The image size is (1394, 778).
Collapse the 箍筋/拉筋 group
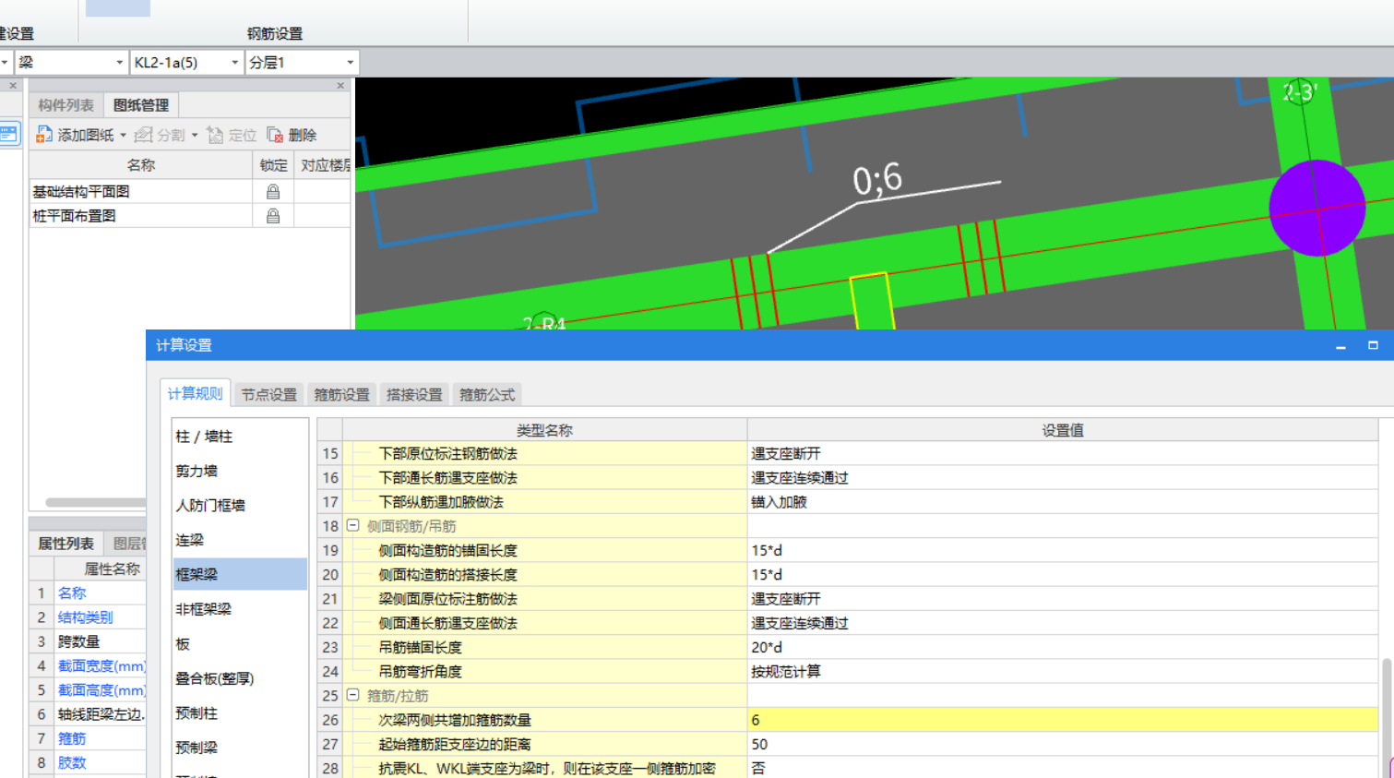tap(352, 695)
